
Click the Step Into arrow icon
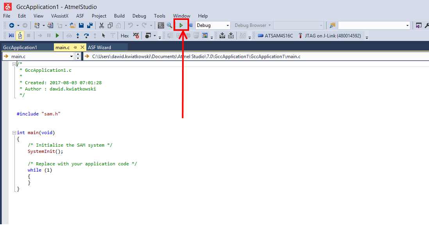tap(78, 36)
